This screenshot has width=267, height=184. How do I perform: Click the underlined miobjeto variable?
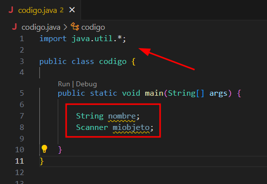click(x=131, y=128)
